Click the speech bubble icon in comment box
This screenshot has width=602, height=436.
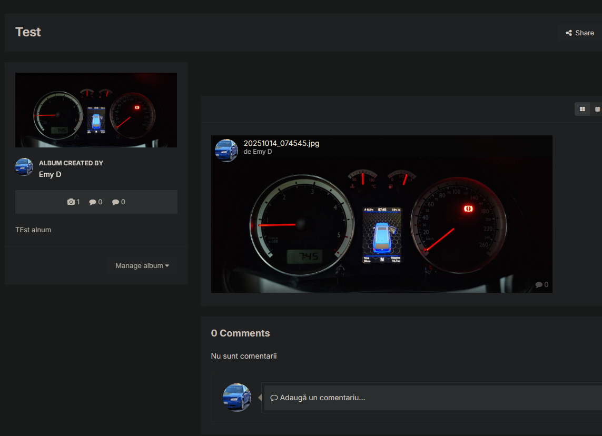pos(274,398)
